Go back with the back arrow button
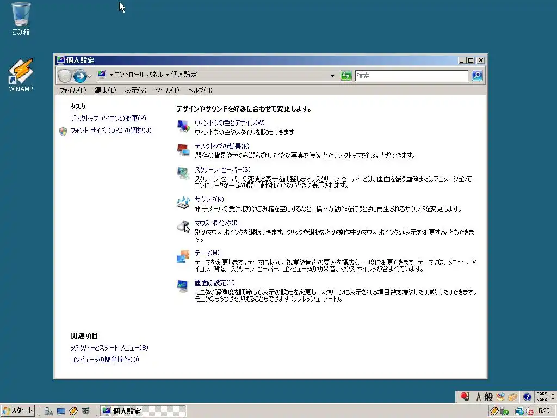Screen dimensions: 557x418 click(x=65, y=75)
